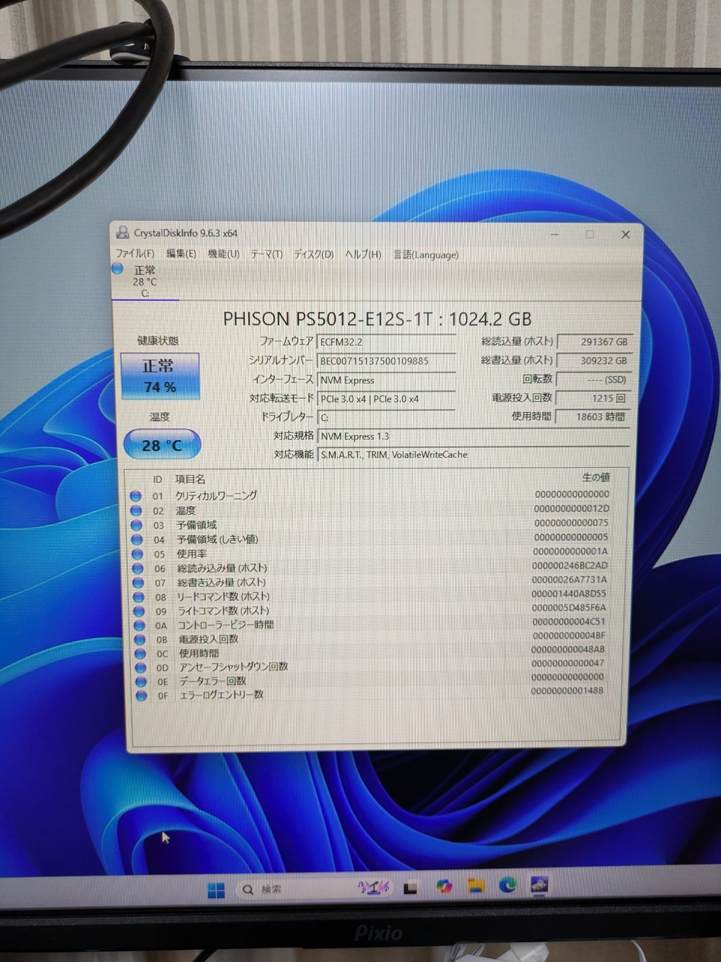Click raw value 000001440A8D55
The width and height of the screenshot is (721, 962).
tap(569, 594)
